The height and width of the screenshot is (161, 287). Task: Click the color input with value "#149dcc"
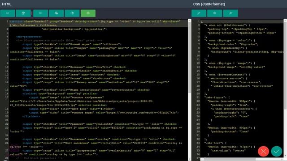[x=72, y=109]
